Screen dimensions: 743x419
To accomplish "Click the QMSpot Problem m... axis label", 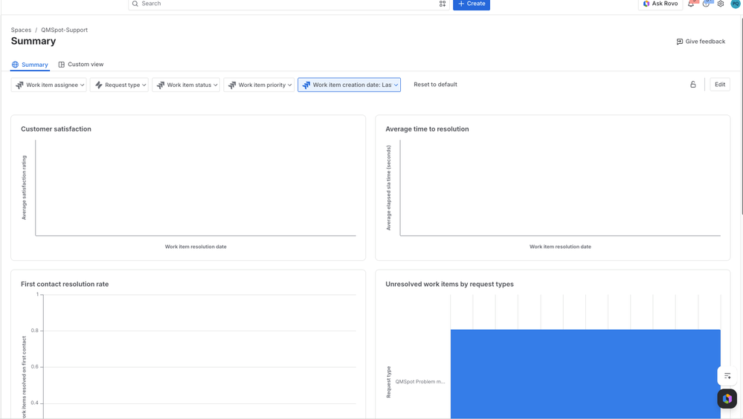I will tap(419, 382).
